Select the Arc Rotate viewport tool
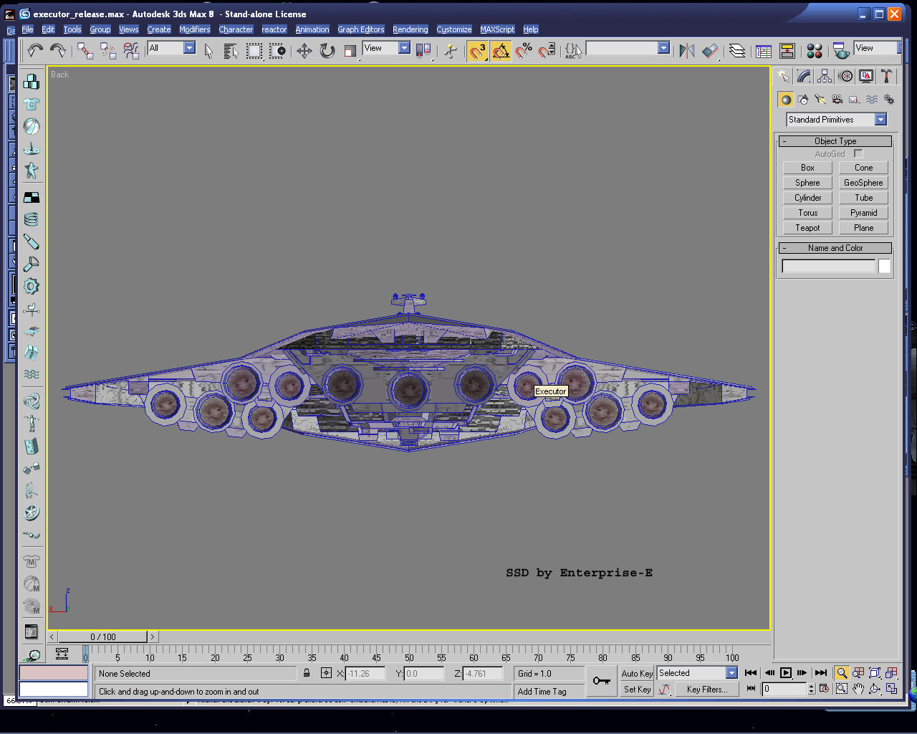917x734 pixels. tap(875, 689)
